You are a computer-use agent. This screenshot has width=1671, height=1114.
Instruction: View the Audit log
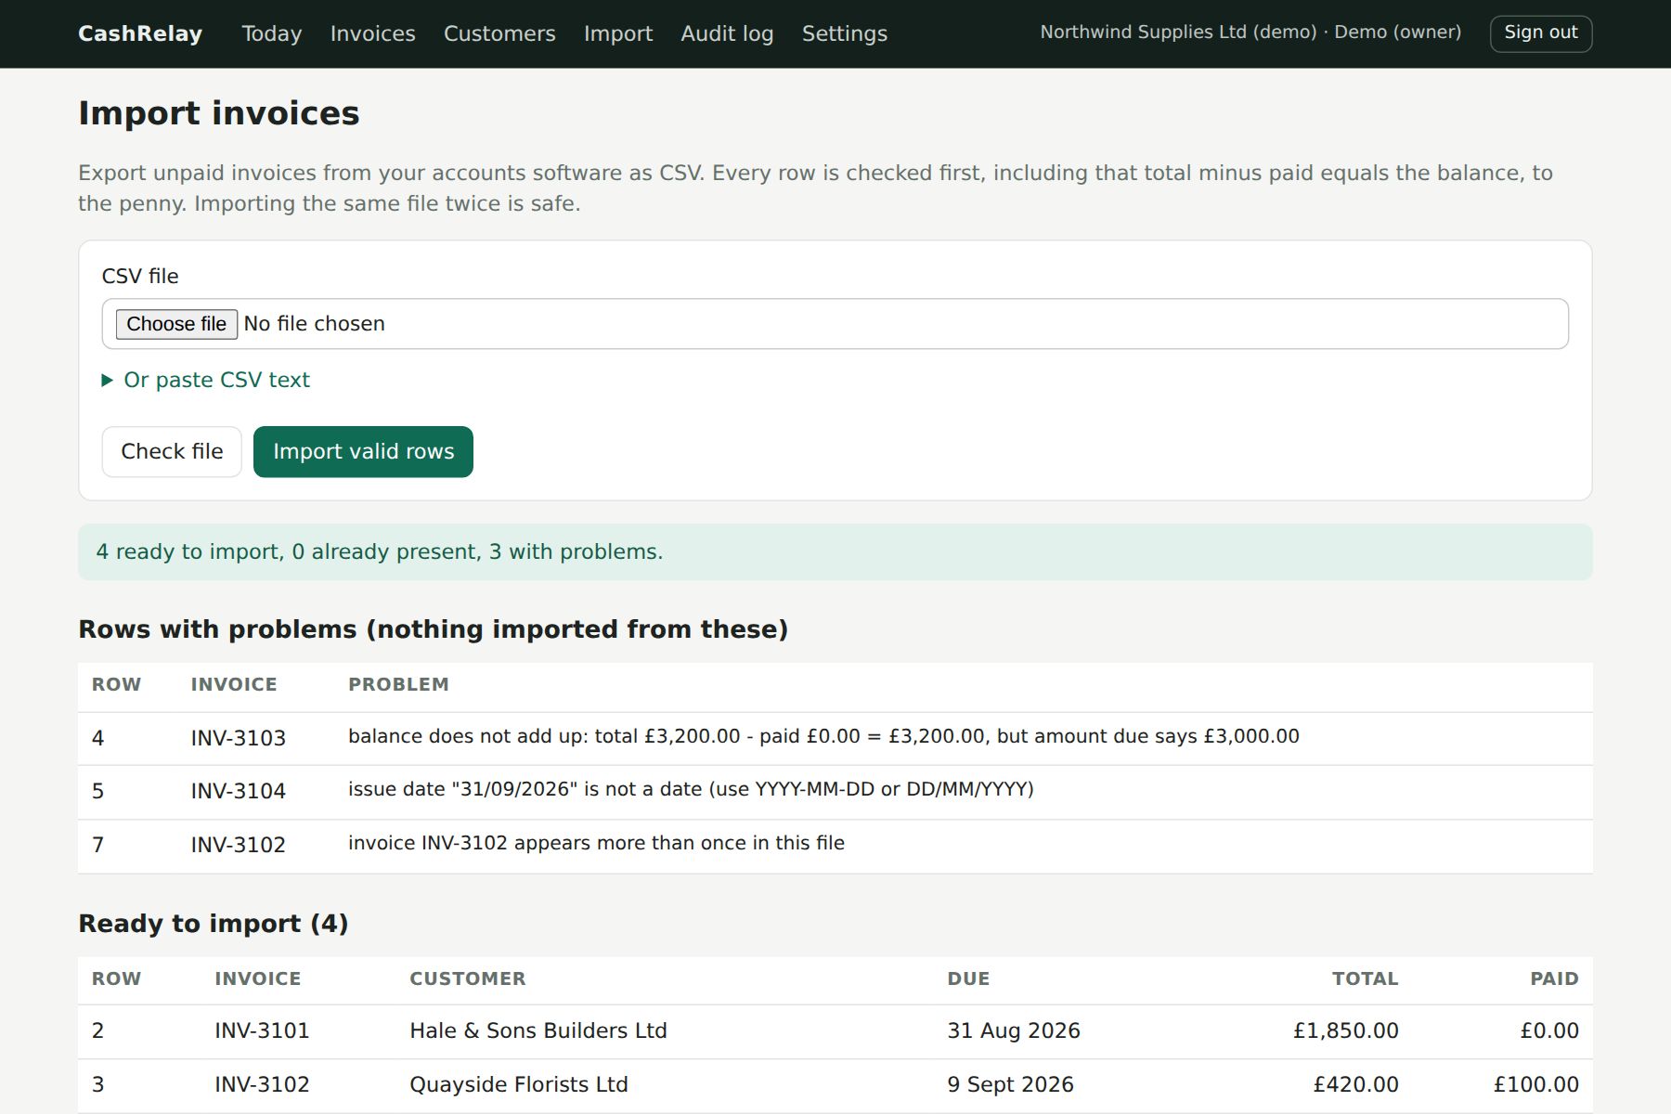point(727,33)
